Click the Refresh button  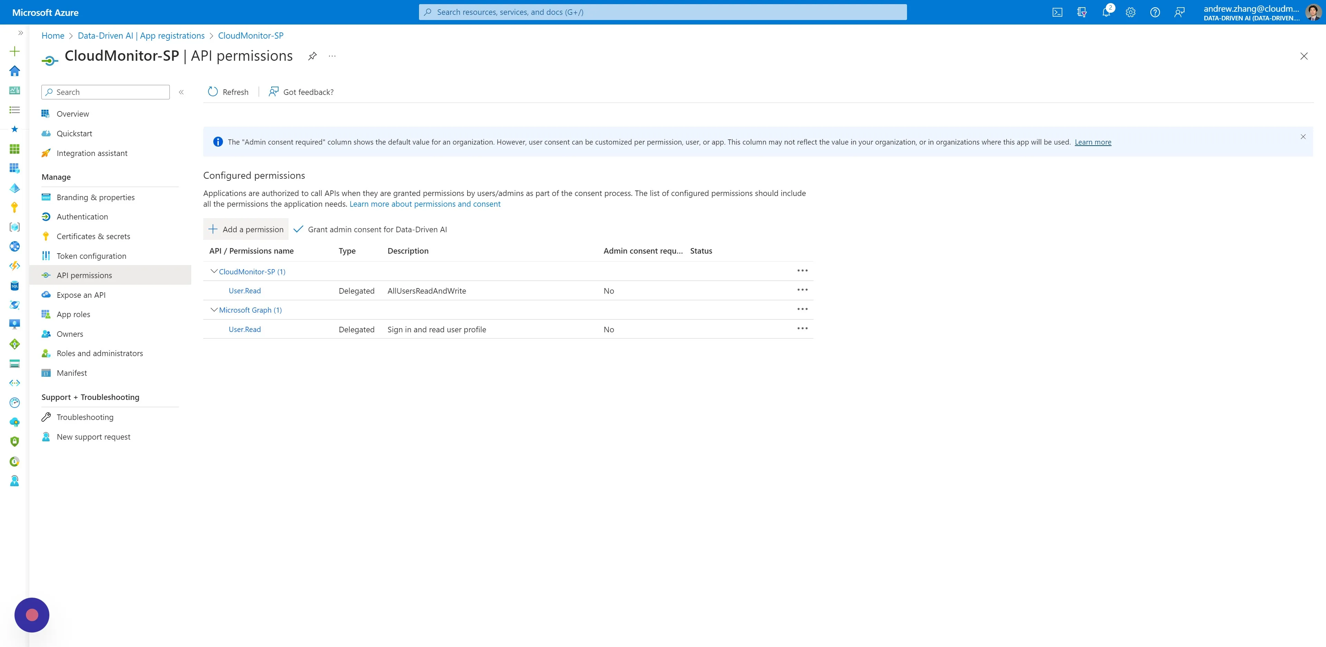[x=228, y=92]
